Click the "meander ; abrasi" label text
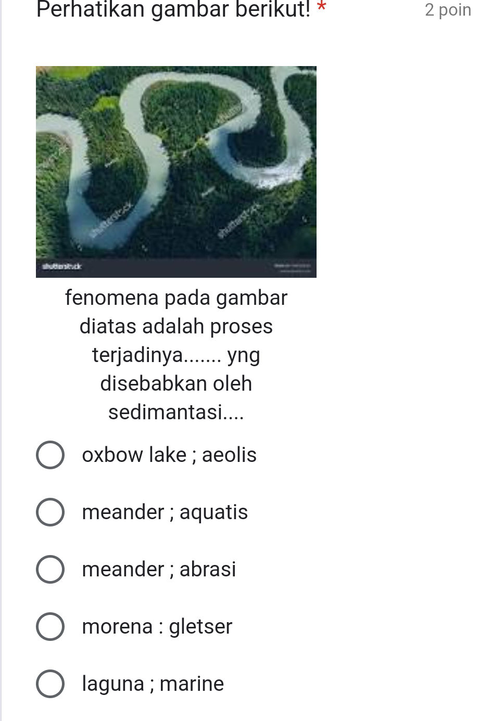Image resolution: width=504 pixels, height=721 pixels. pyautogui.click(x=159, y=569)
